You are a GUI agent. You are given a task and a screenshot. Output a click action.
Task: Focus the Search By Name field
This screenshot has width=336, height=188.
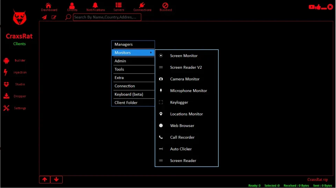click(107, 17)
